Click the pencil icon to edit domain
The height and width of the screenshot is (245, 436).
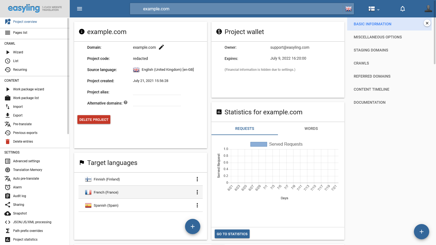(x=161, y=47)
